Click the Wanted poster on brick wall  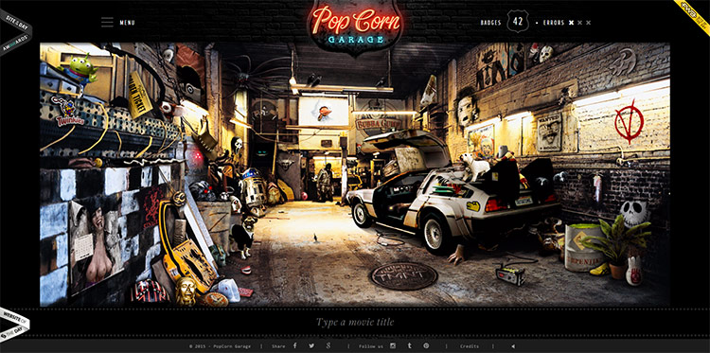tap(549, 132)
